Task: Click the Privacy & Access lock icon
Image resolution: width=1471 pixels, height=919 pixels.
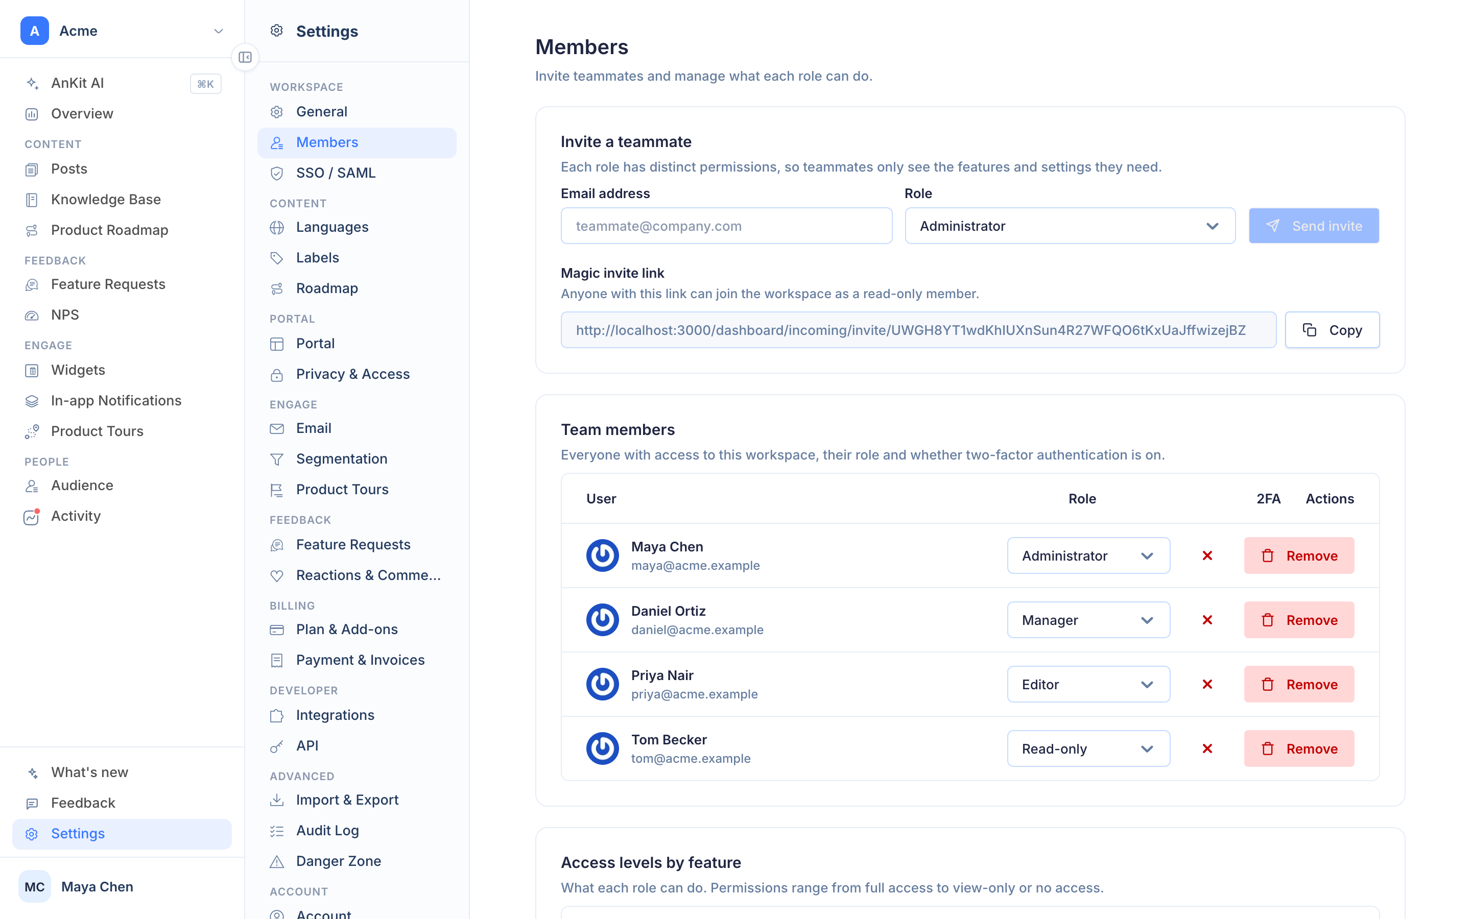Action: pos(277,374)
